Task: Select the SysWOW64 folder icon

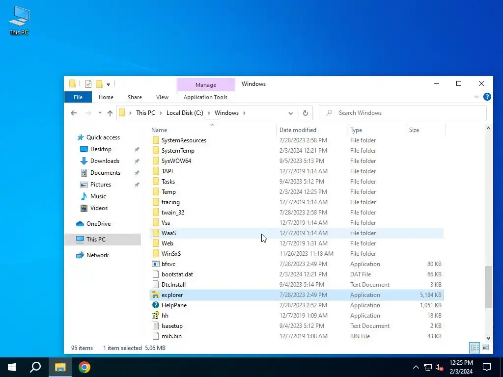Action: tap(156, 161)
